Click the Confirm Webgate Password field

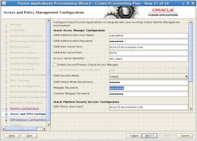click(149, 94)
